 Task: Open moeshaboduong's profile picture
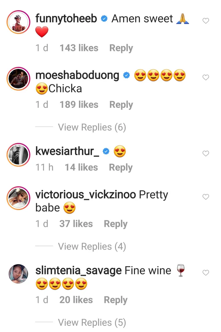[18, 79]
